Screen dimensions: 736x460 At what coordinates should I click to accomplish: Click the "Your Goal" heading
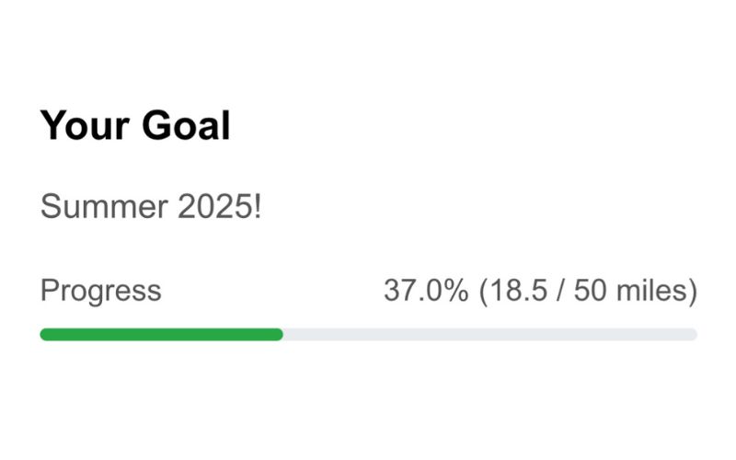134,124
